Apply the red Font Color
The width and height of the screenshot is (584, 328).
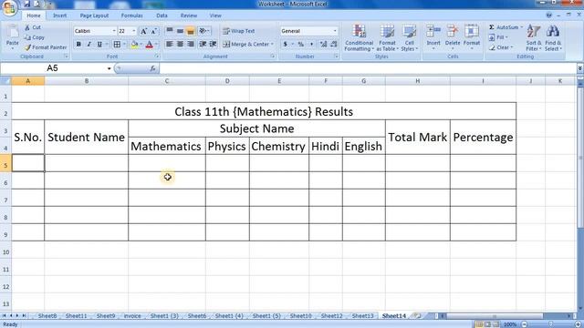click(150, 45)
